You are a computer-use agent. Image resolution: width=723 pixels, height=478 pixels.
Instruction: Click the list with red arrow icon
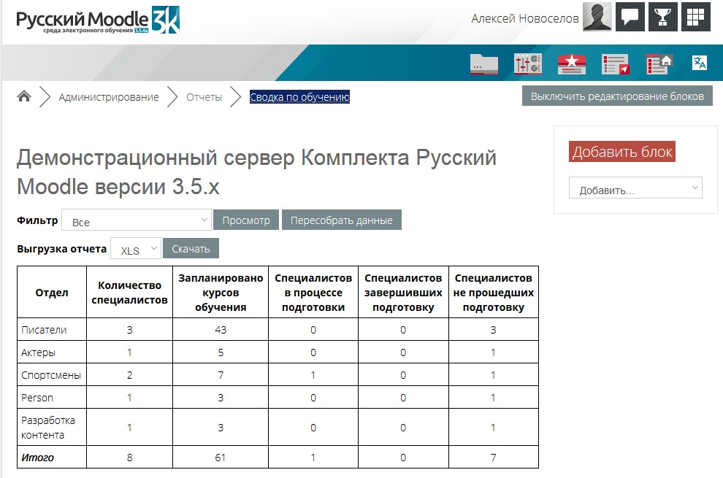tap(616, 63)
